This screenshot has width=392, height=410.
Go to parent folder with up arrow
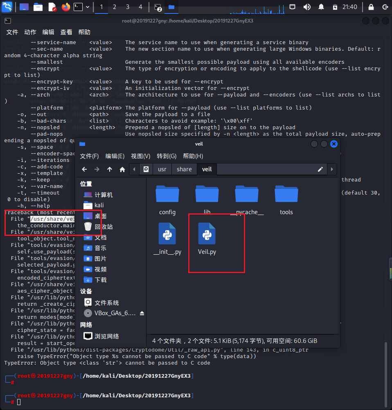pos(110,170)
